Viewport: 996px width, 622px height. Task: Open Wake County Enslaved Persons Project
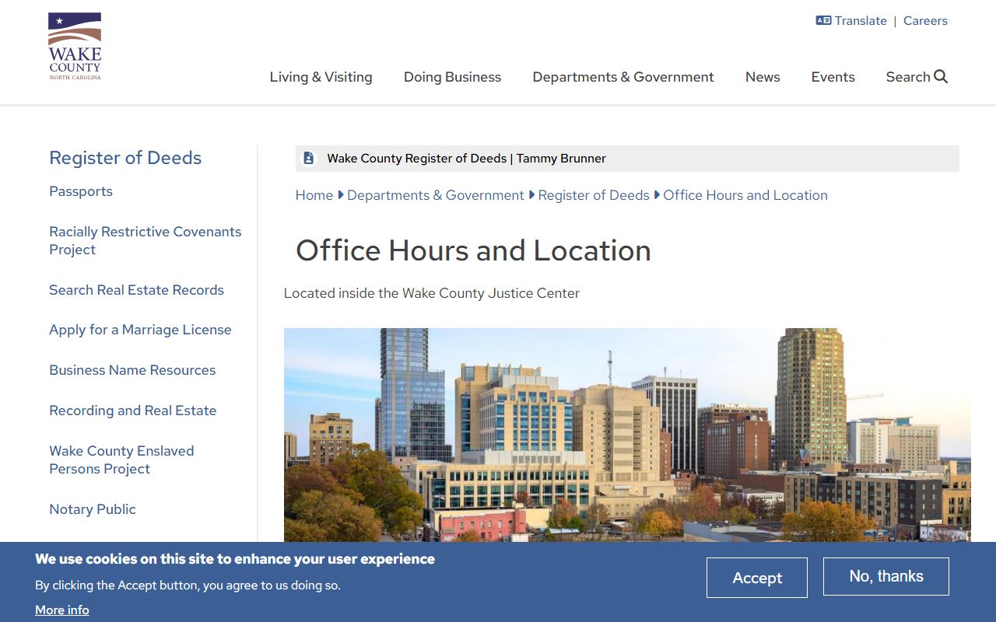tap(121, 460)
